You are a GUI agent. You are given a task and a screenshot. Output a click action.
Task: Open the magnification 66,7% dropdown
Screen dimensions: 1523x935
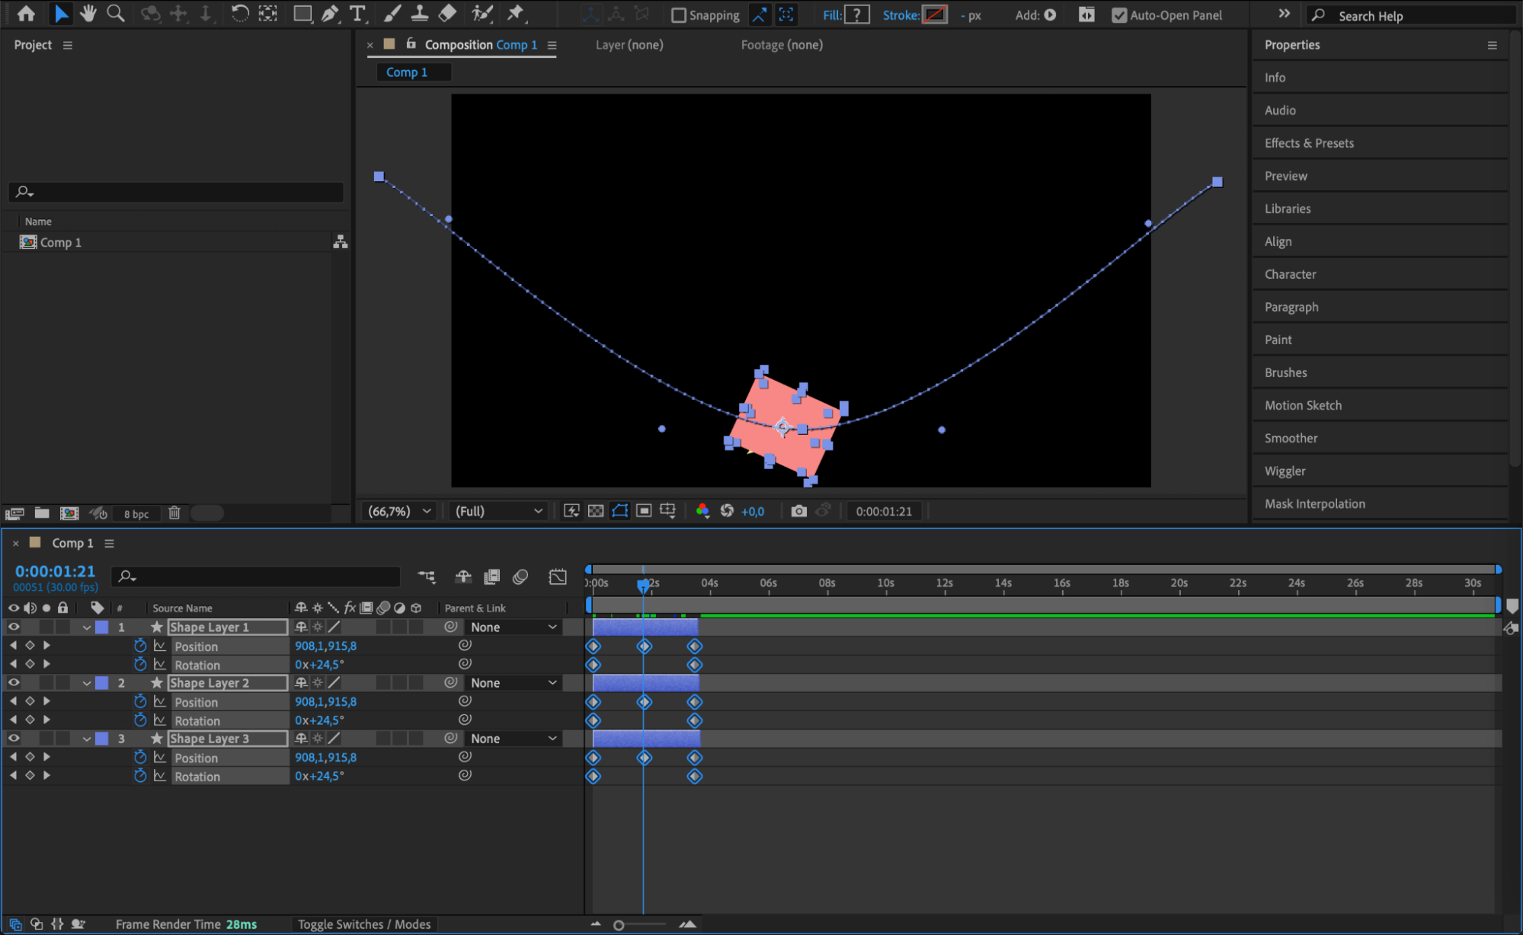tap(400, 511)
